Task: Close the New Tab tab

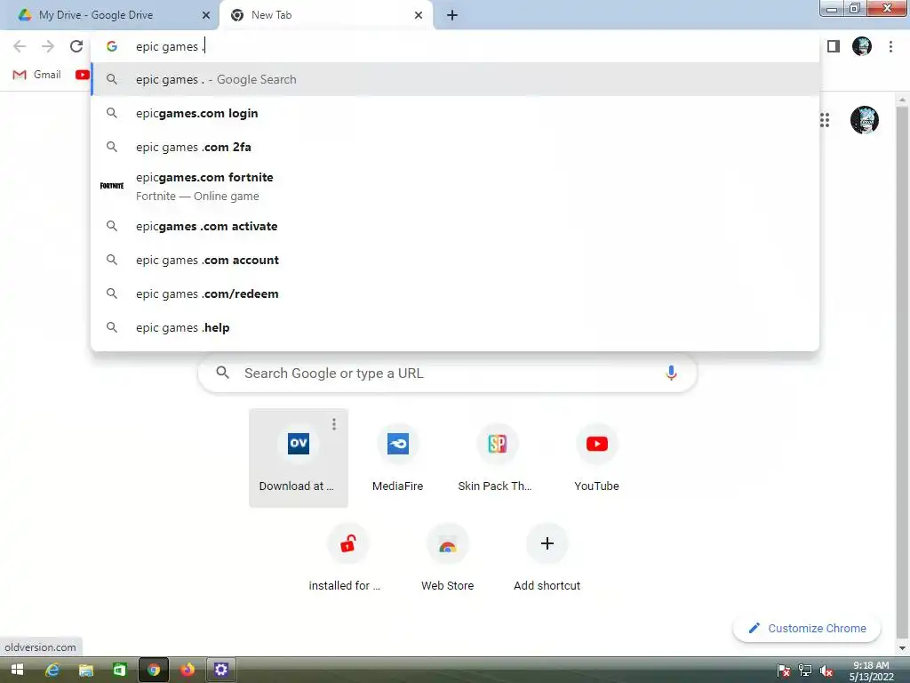Action: pyautogui.click(x=419, y=15)
